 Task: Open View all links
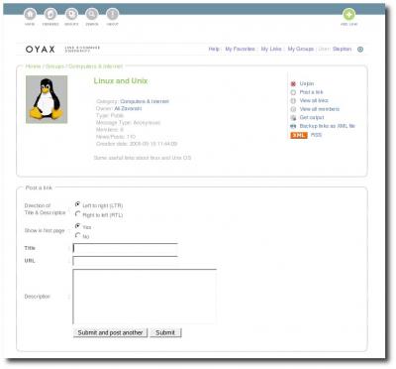(x=314, y=100)
